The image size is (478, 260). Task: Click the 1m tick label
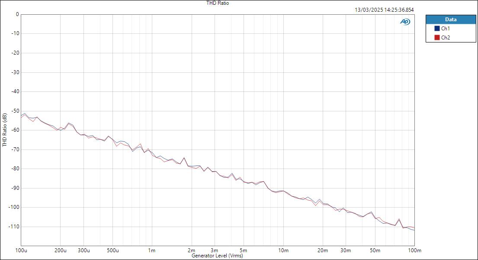click(151, 250)
